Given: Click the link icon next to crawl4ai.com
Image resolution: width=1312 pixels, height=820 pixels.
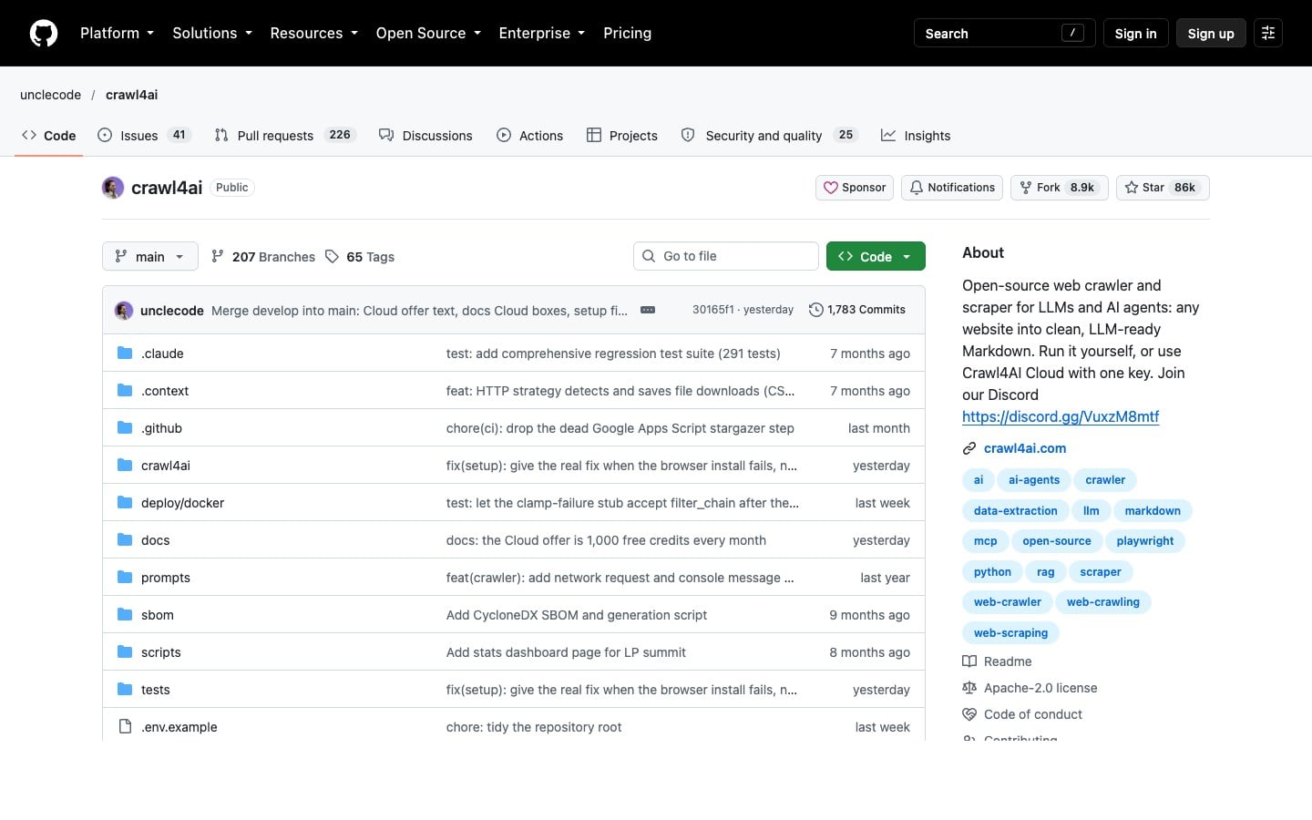Looking at the screenshot, I should tap(969, 448).
